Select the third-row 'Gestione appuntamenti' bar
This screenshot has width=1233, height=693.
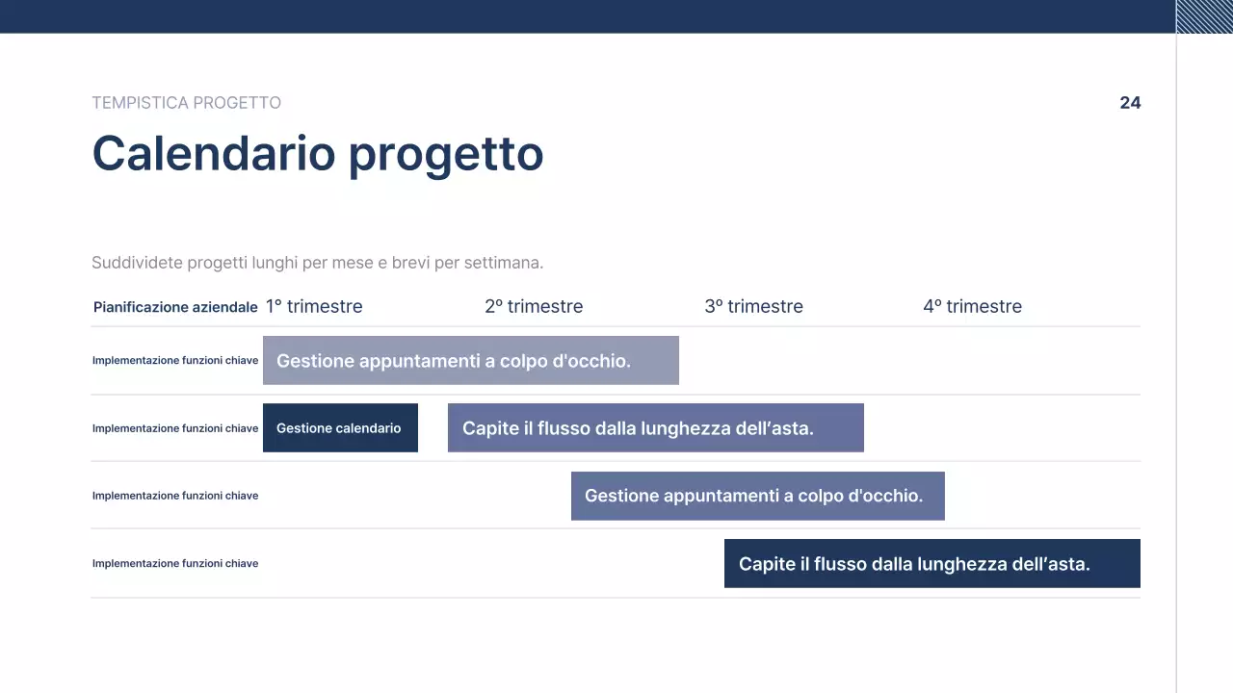point(757,496)
